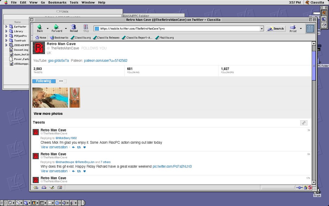The height and width of the screenshot is (206, 329).
Task: Click the Stop loading icon
Action: [86, 27]
